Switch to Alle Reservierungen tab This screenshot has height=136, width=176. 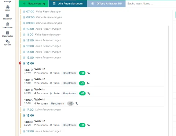[x=68, y=4]
